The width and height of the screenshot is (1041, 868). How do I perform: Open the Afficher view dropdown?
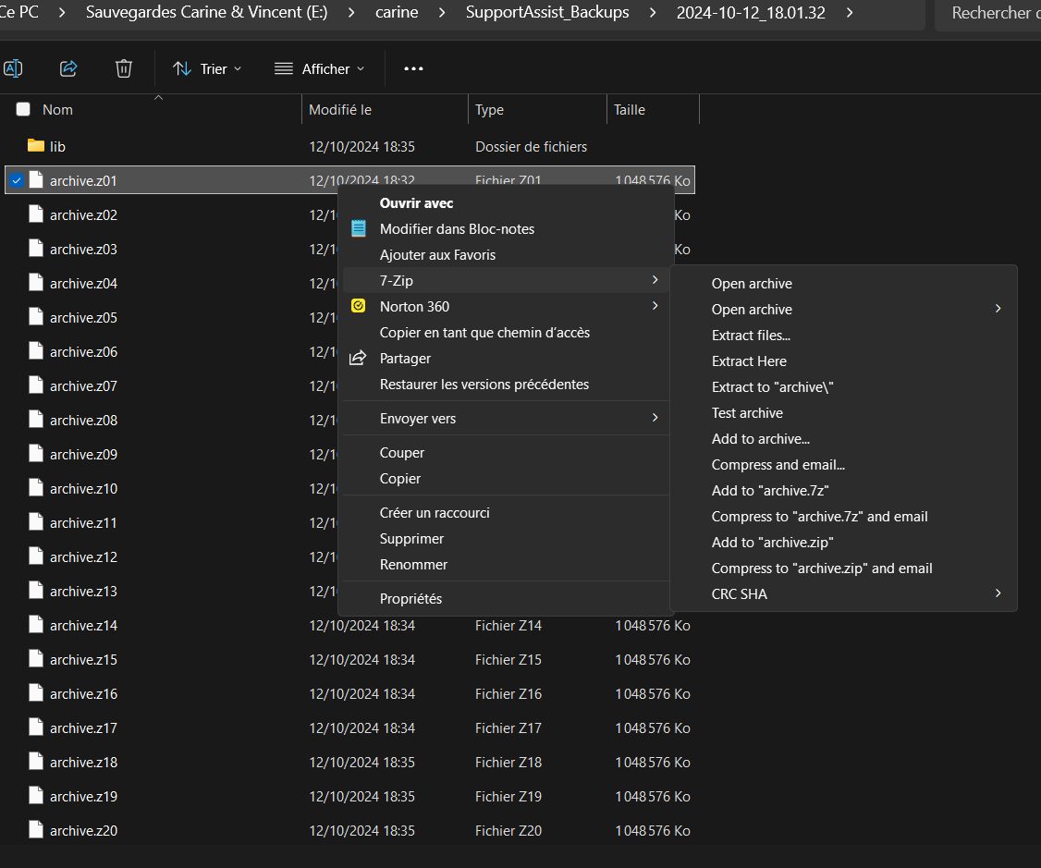tap(320, 68)
